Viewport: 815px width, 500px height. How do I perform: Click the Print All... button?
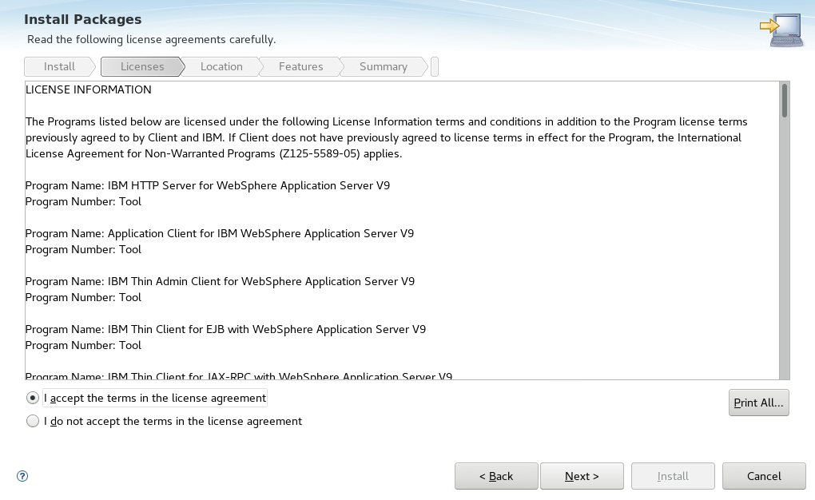tap(759, 403)
